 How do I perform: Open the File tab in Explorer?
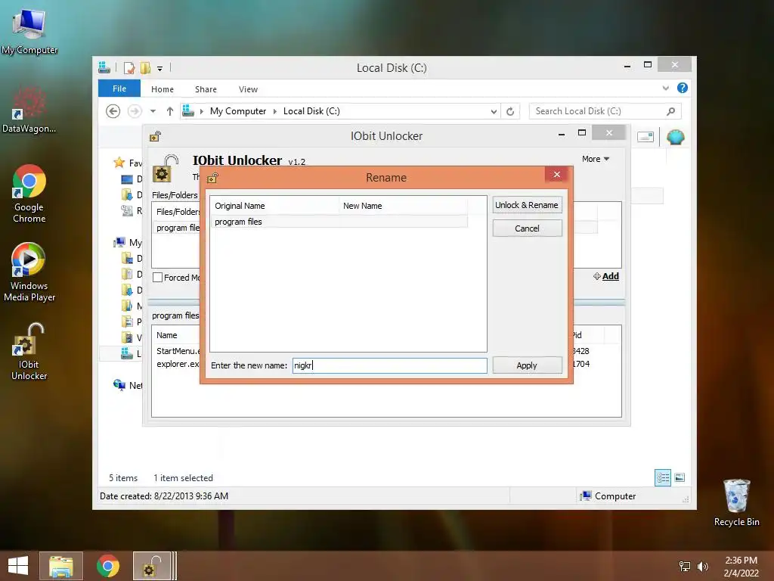pyautogui.click(x=119, y=89)
